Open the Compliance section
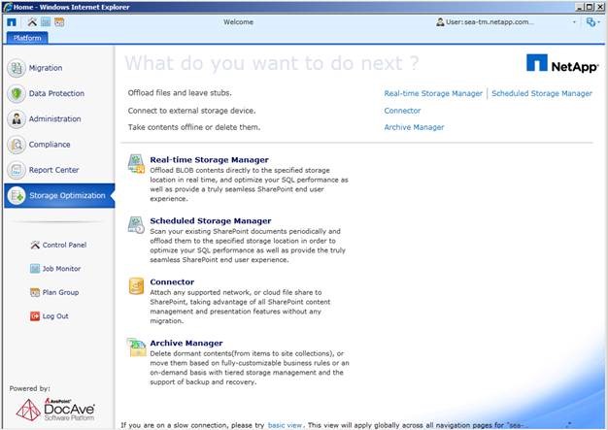 pyautogui.click(x=50, y=145)
